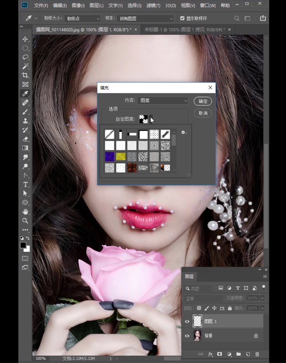Image resolution: width=286 pixels, height=363 pixels.
Task: Select the Move tool in the toolbar
Action: tap(25, 39)
